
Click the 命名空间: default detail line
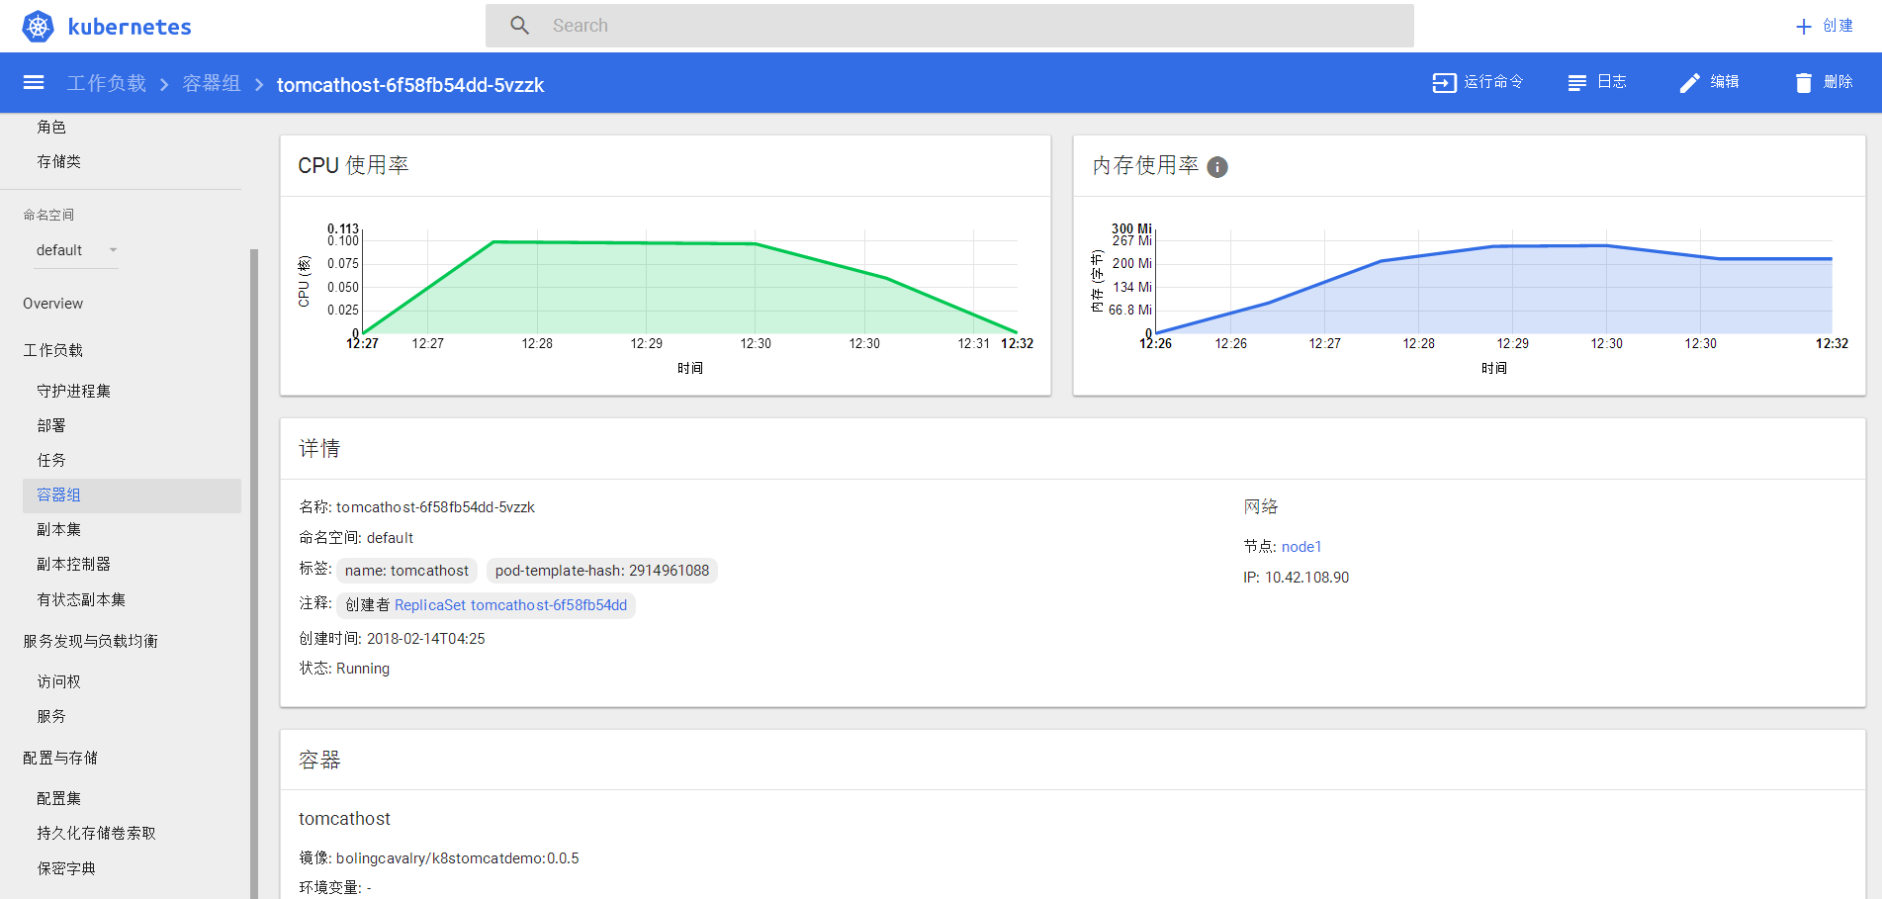pos(357,538)
